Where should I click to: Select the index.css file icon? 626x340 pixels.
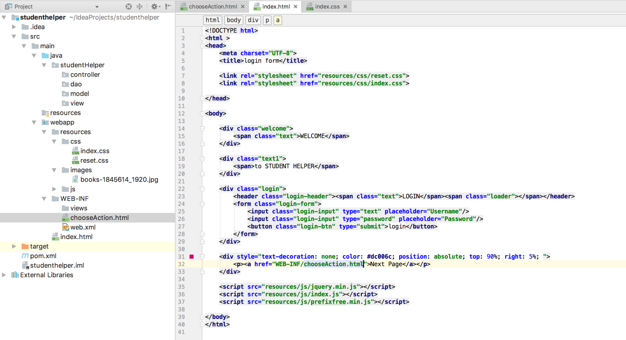click(x=75, y=151)
